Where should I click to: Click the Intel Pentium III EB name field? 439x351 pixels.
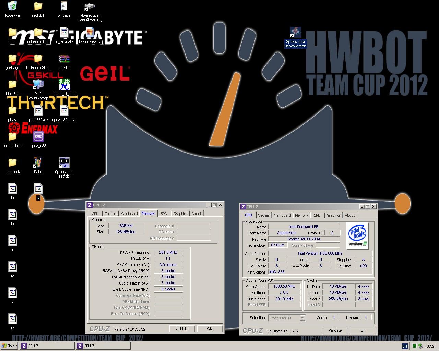tap(304, 227)
